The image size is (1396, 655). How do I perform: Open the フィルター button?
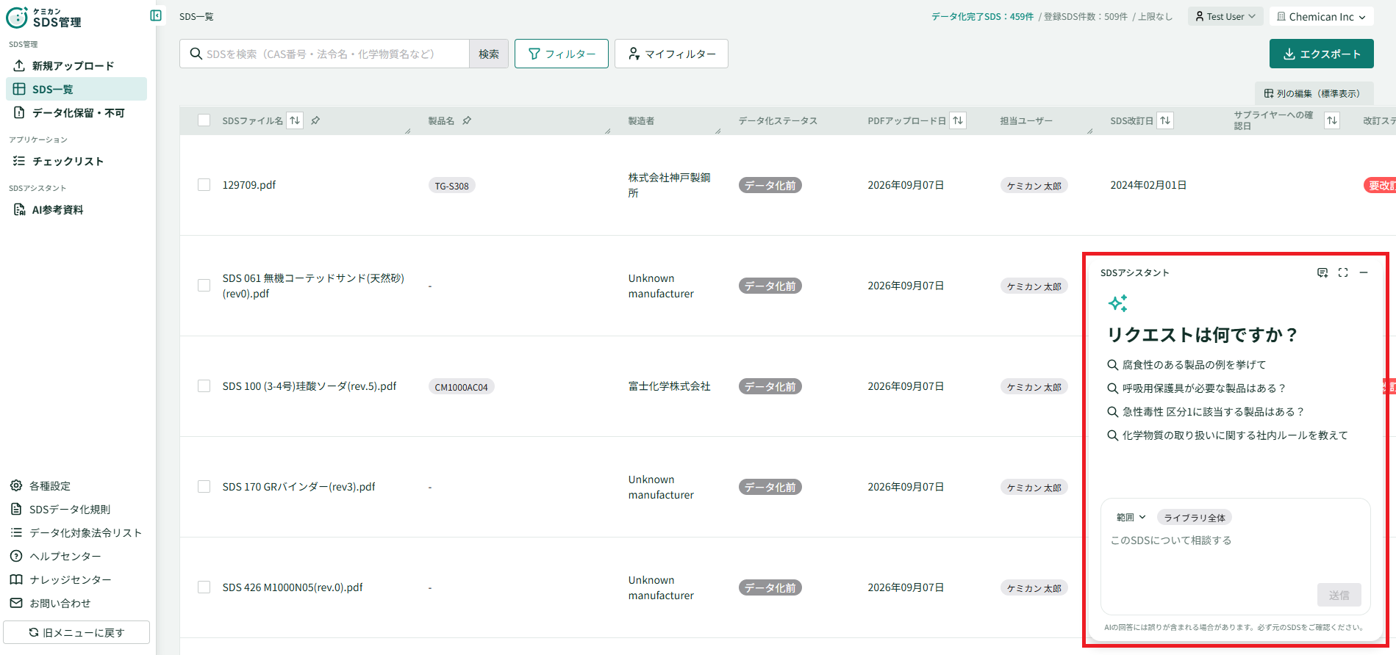(x=562, y=54)
